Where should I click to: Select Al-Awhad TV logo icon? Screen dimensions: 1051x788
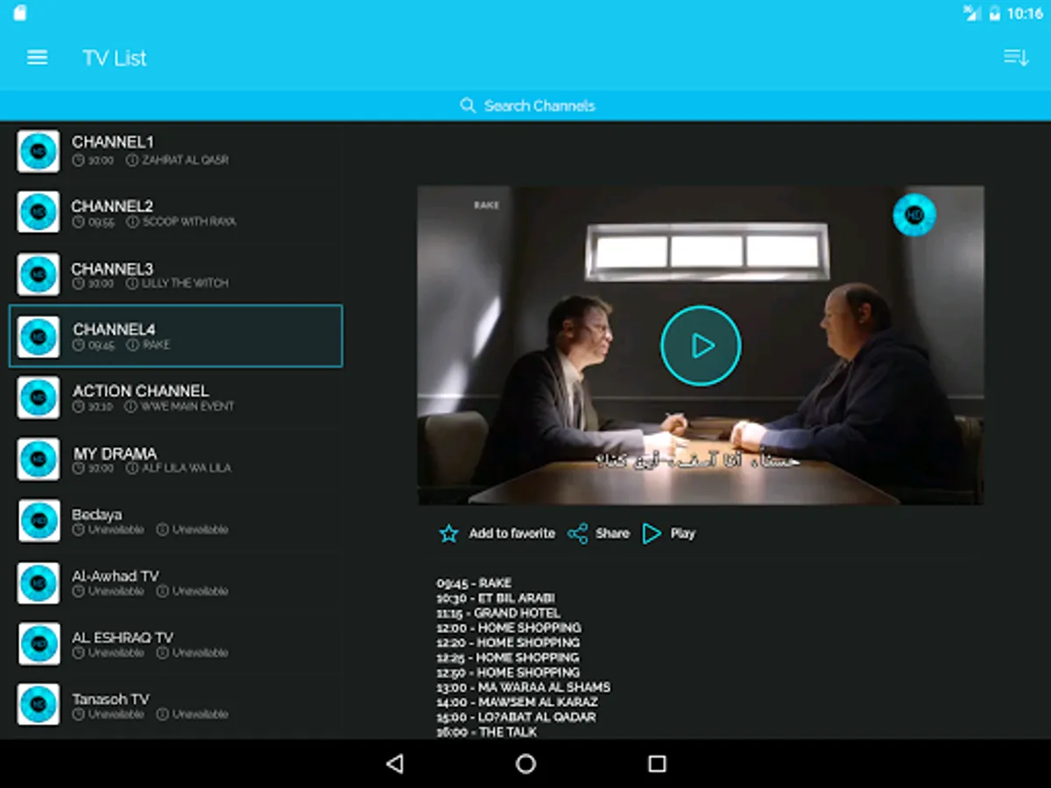(x=39, y=583)
